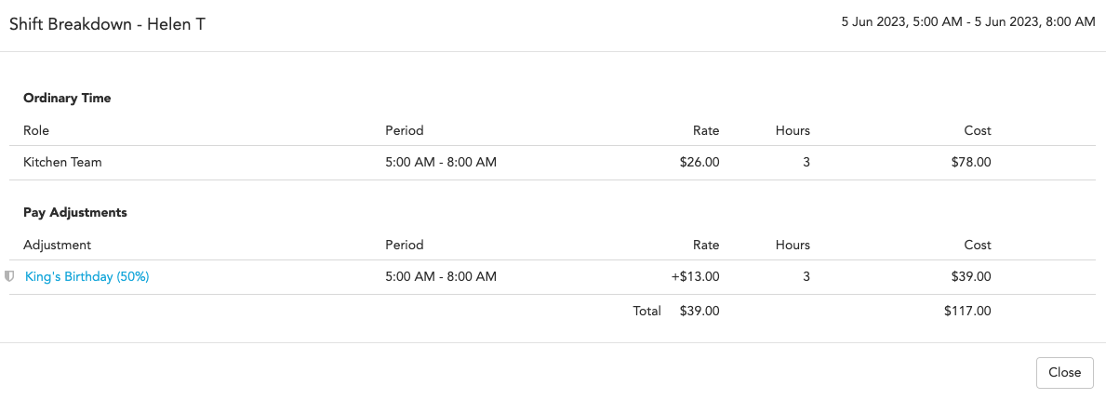Click the $117.00 total cost

tap(967, 310)
